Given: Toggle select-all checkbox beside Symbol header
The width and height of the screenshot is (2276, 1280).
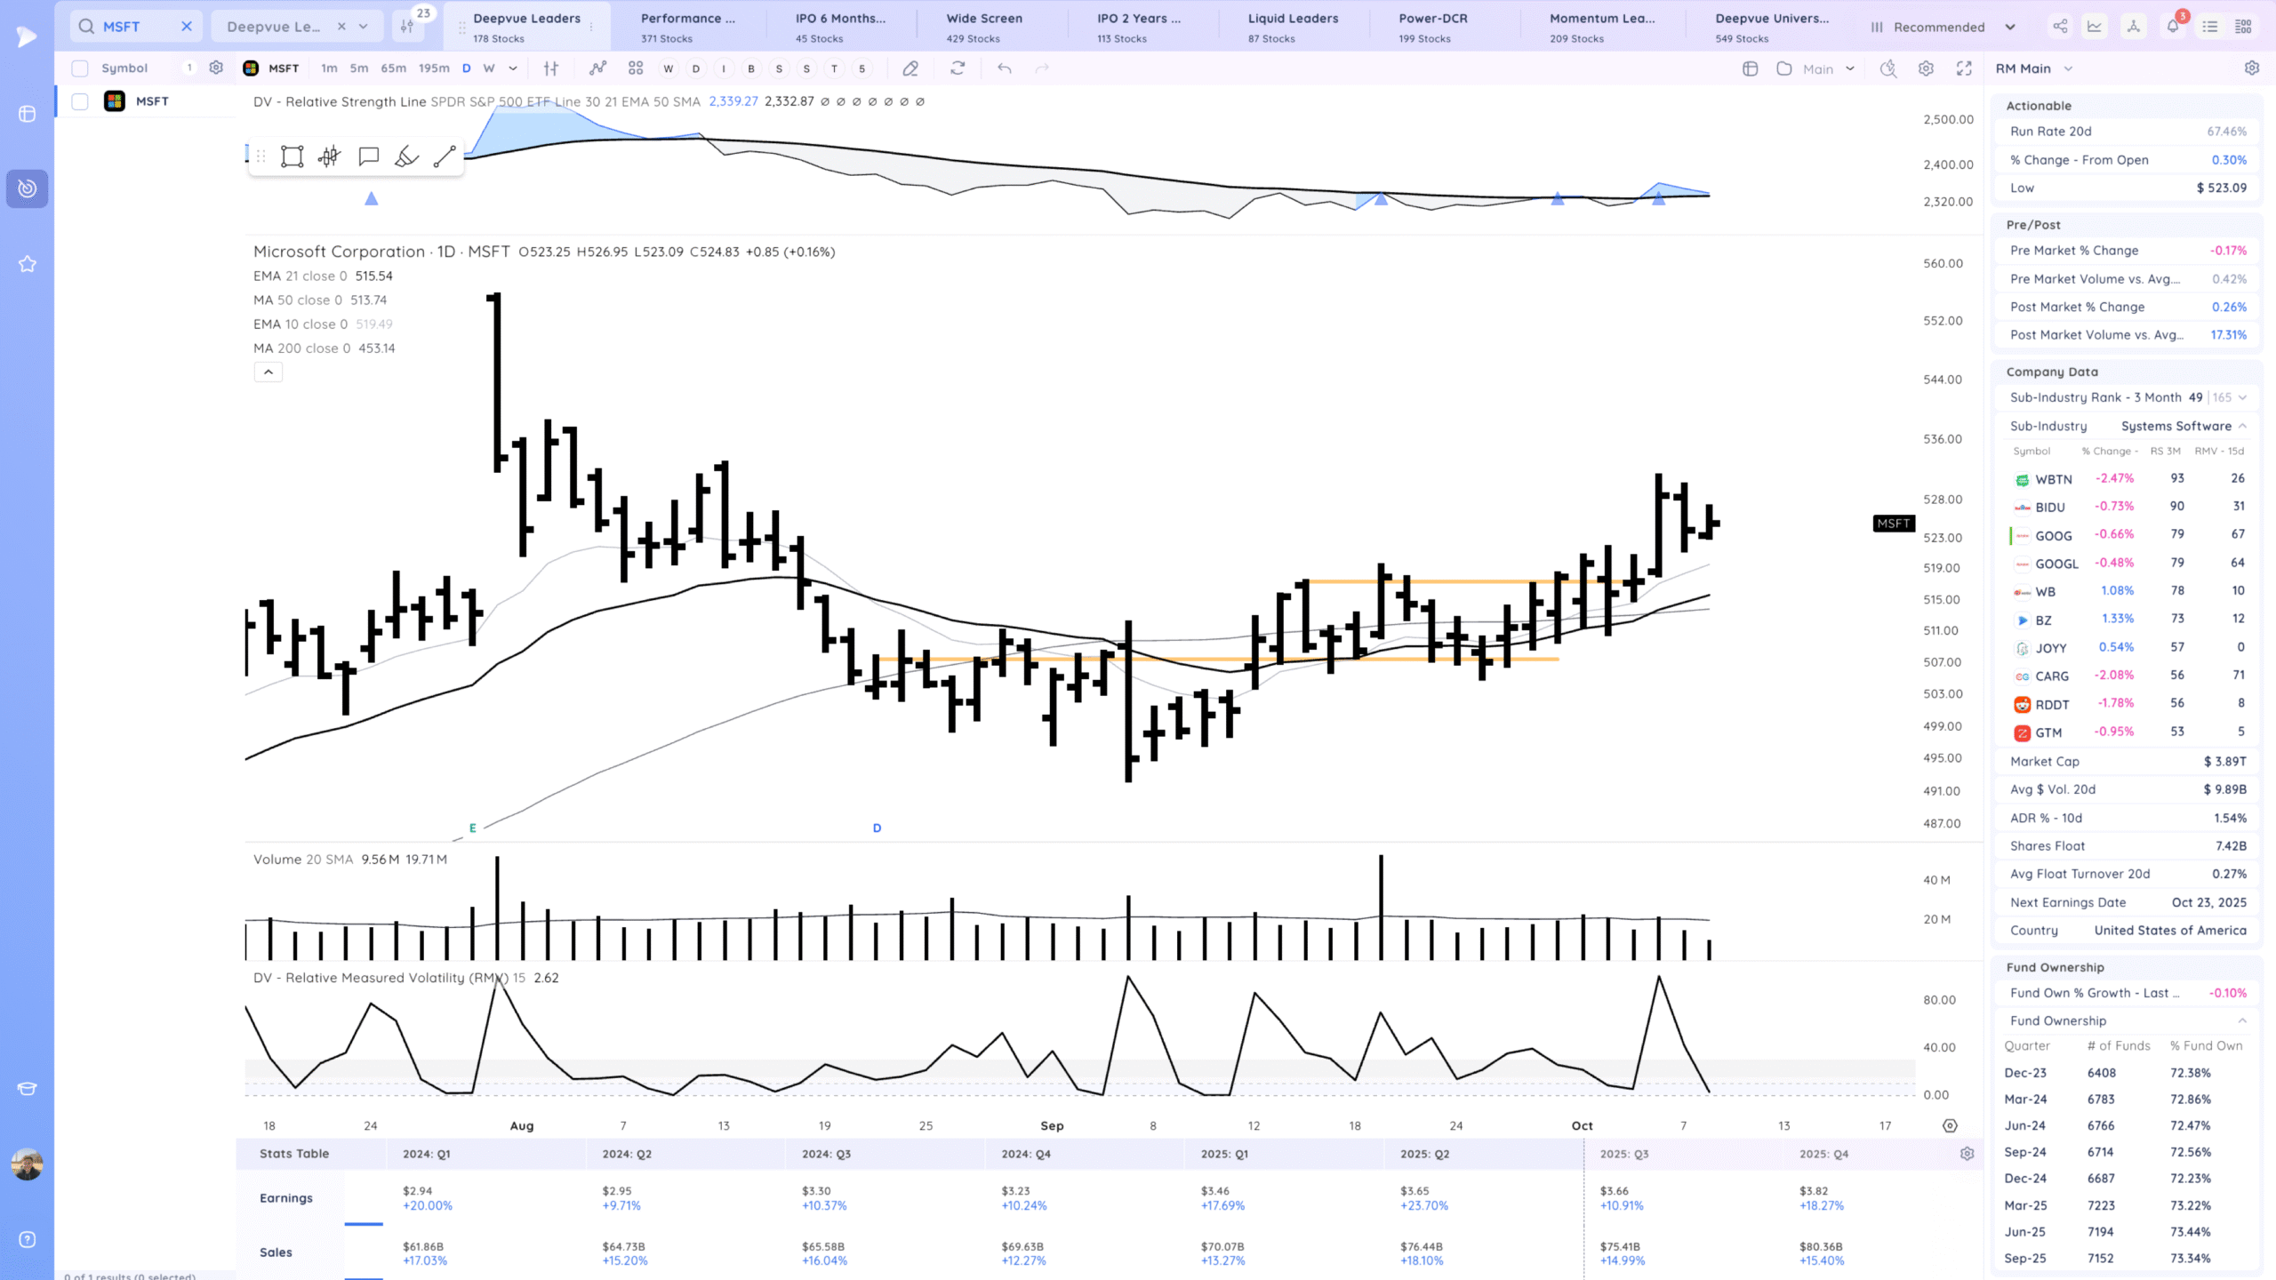Looking at the screenshot, I should (80, 68).
